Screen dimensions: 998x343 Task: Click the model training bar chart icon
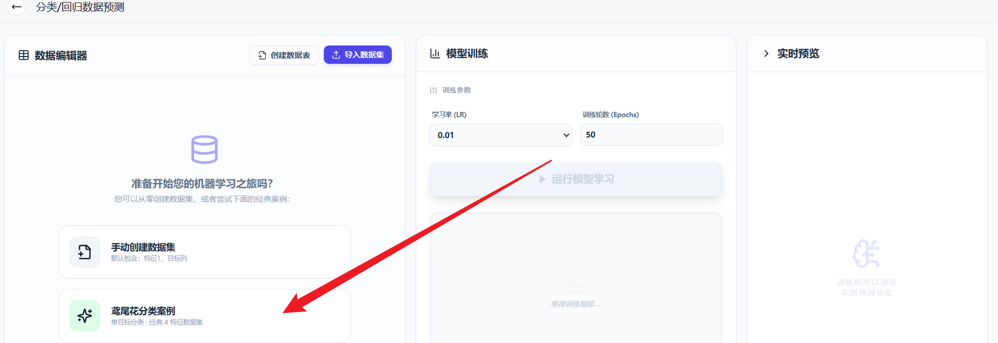(x=435, y=53)
